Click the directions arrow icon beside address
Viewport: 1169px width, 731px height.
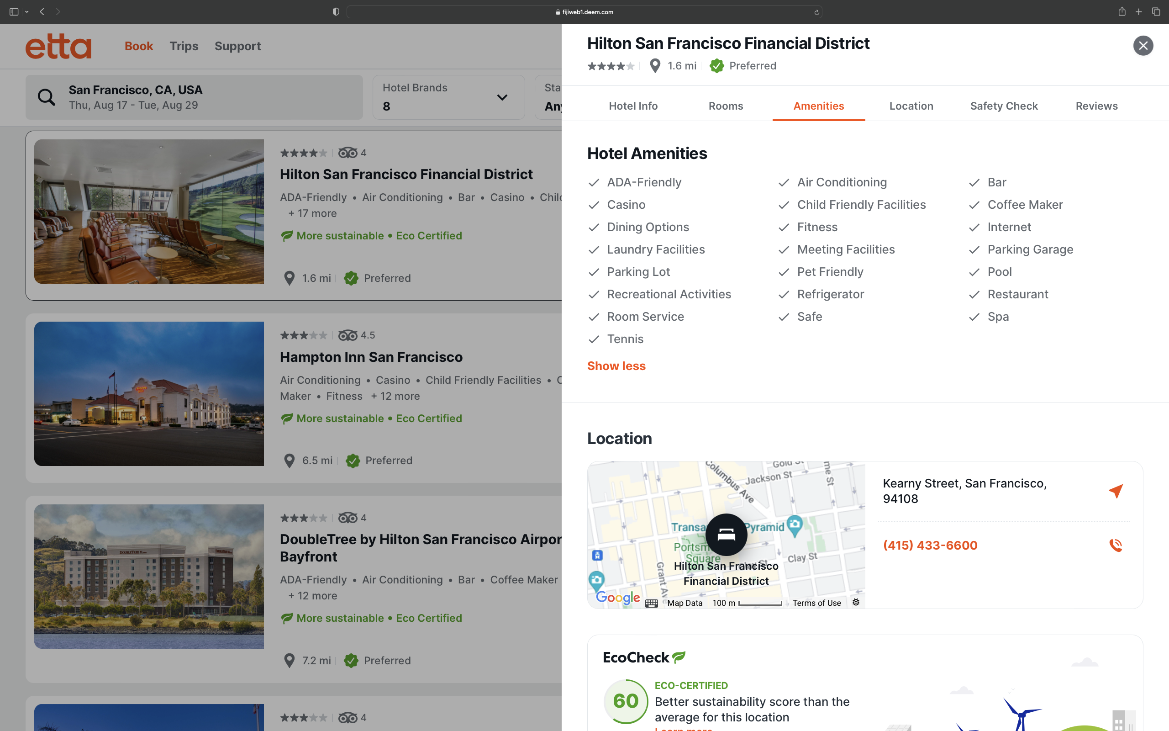click(x=1116, y=491)
